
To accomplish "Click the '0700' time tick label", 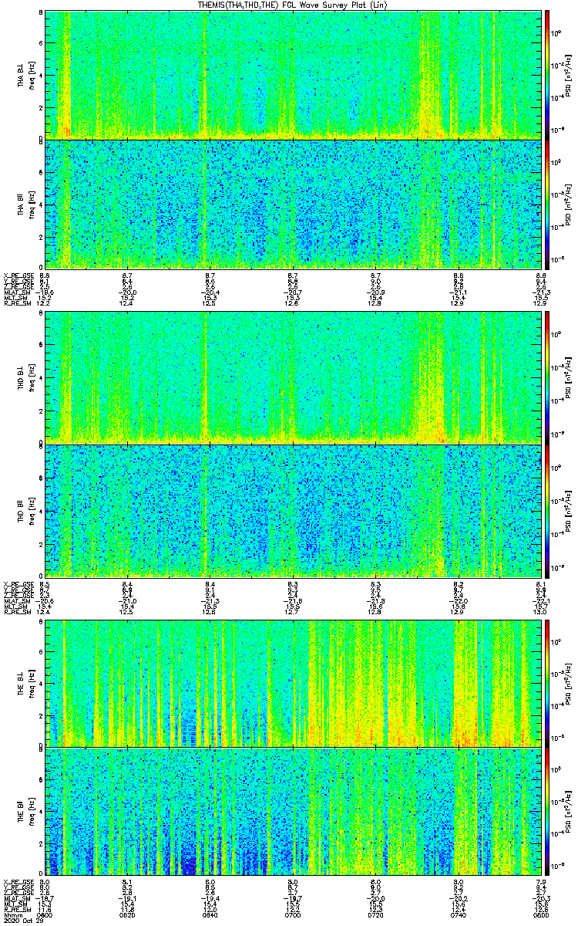I will pyautogui.click(x=293, y=914).
